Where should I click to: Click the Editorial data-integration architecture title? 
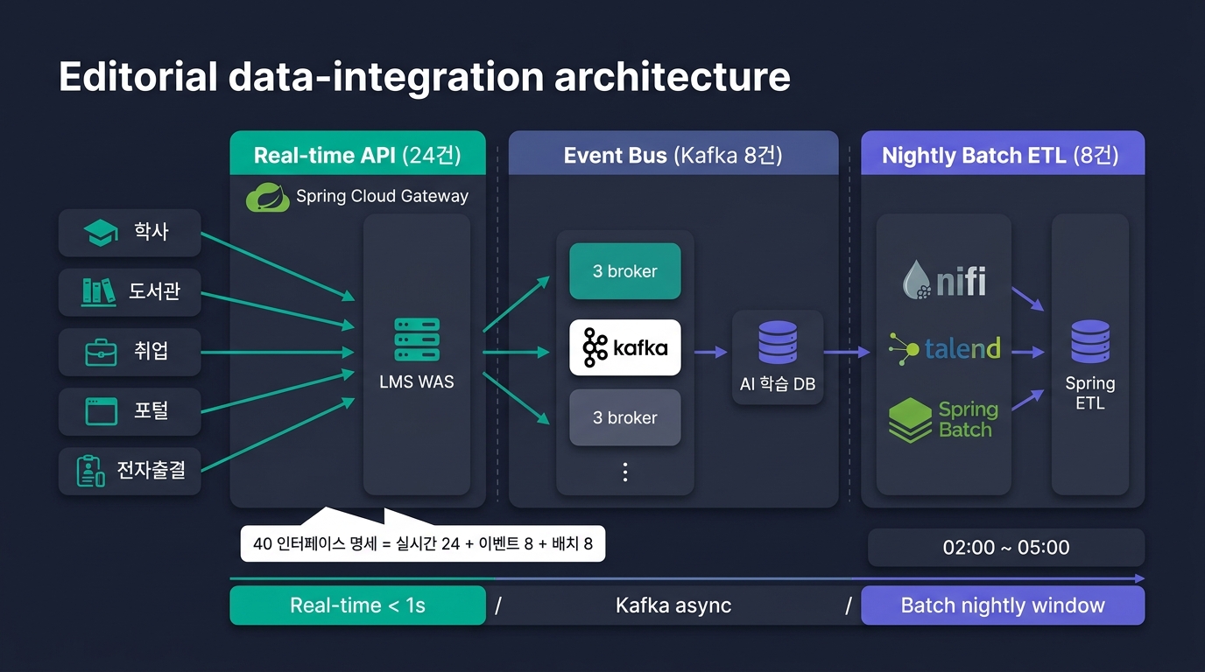pyautogui.click(x=425, y=77)
